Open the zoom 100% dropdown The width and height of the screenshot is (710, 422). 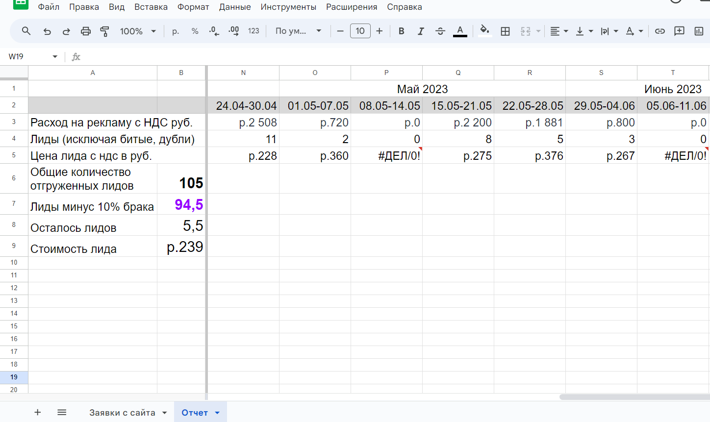(x=138, y=31)
